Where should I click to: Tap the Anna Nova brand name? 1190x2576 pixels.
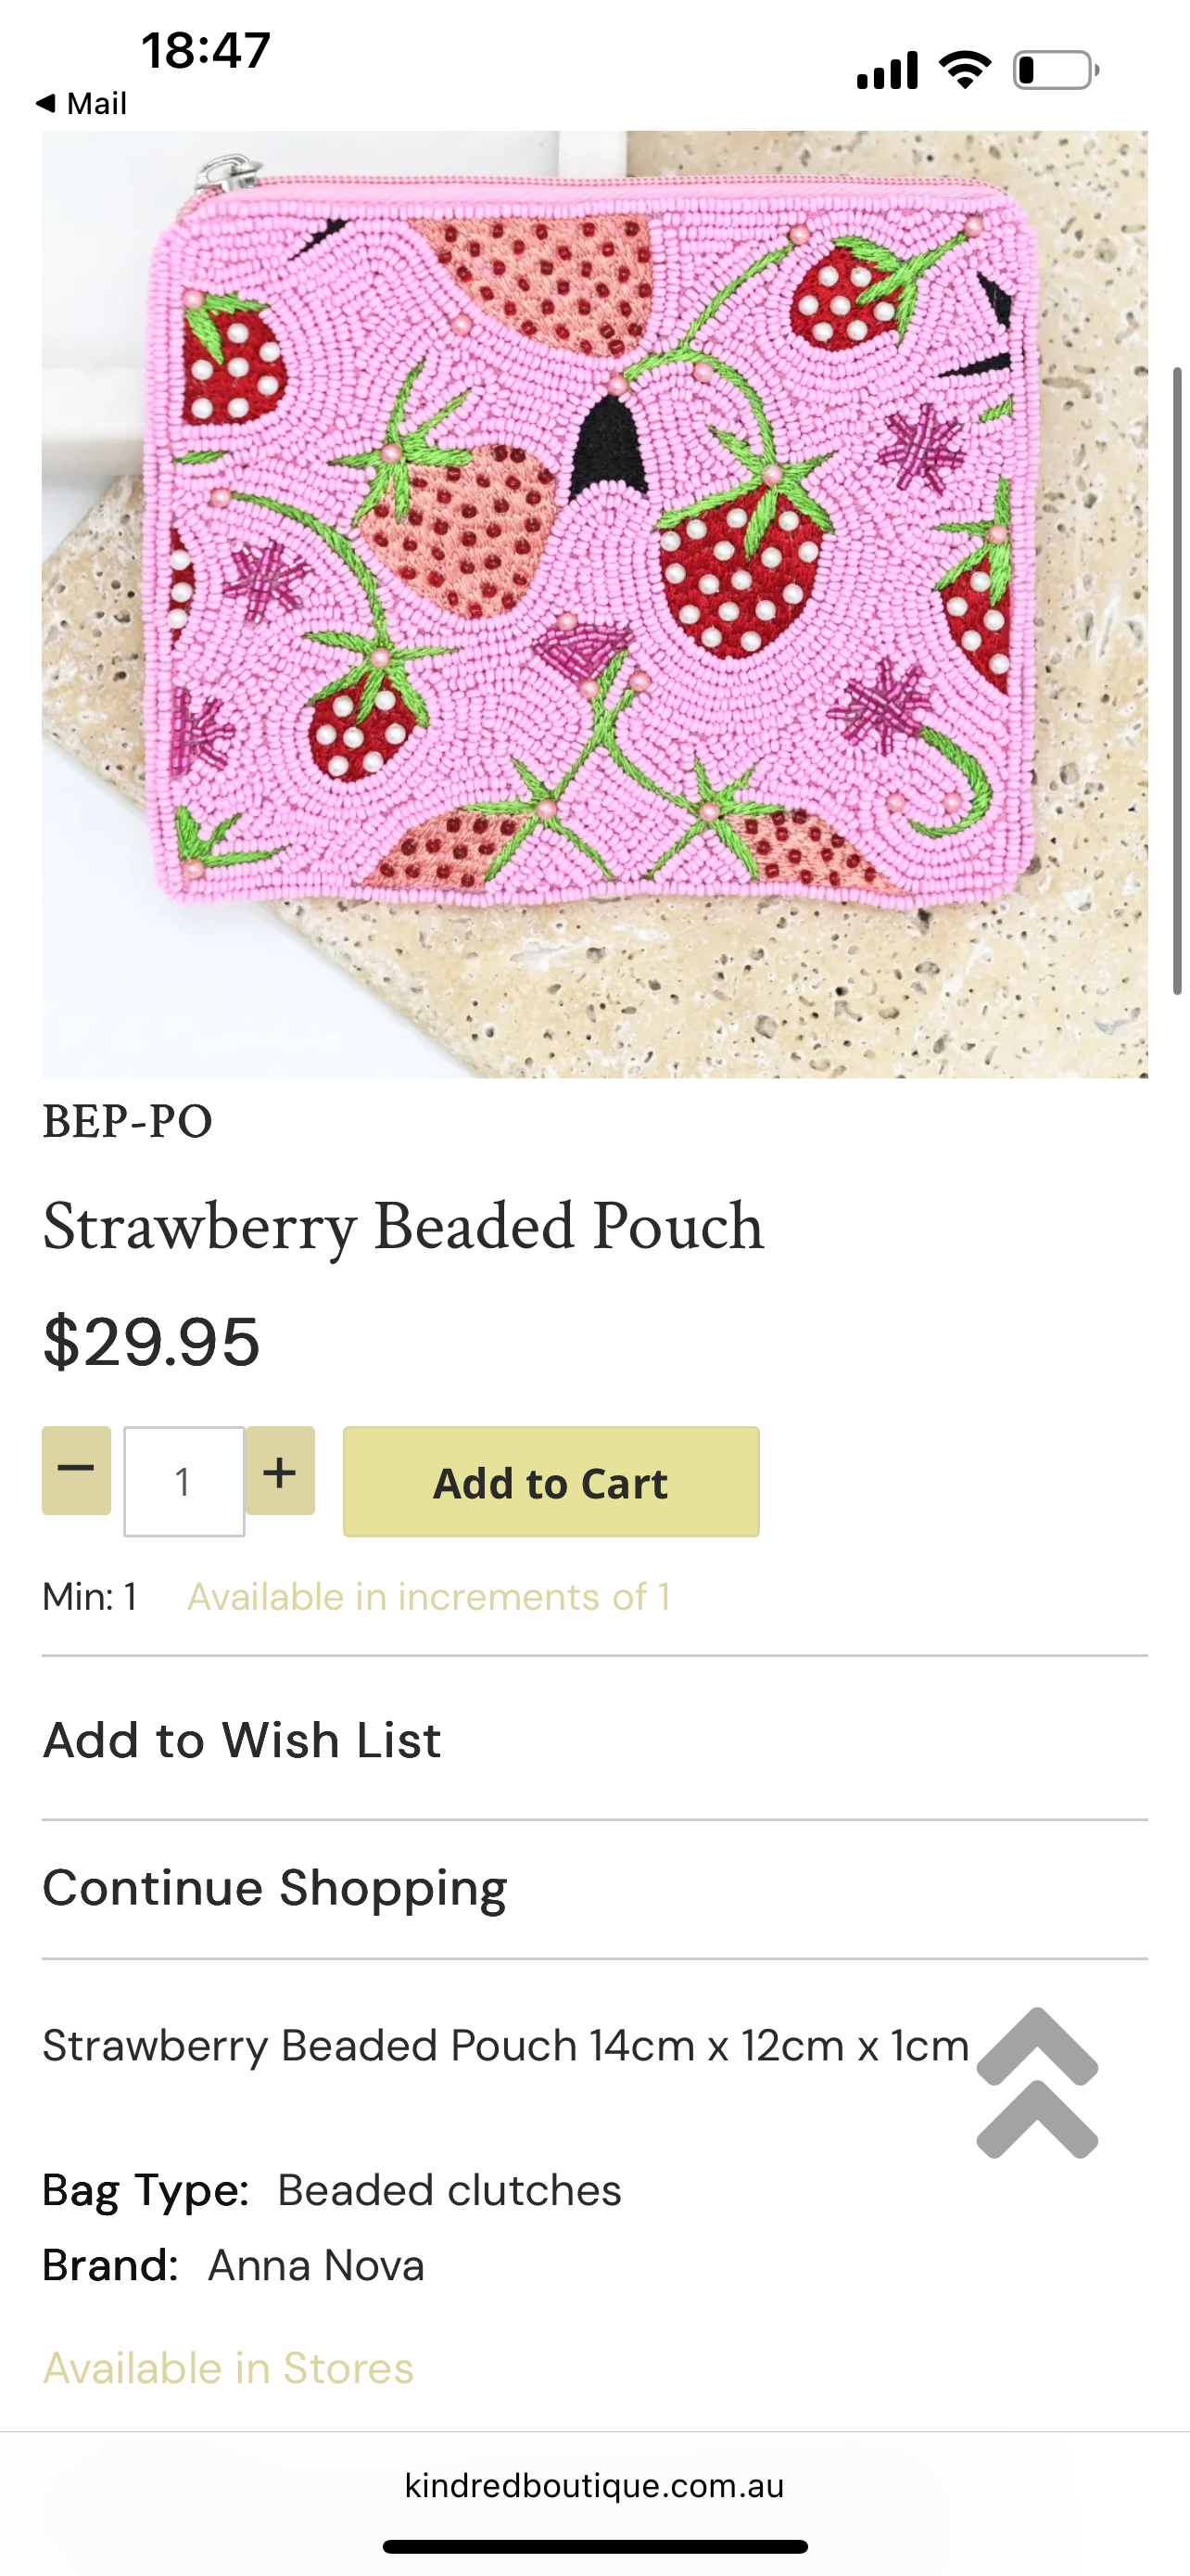pos(316,2266)
